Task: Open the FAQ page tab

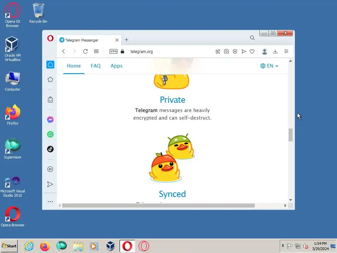Action: point(96,66)
